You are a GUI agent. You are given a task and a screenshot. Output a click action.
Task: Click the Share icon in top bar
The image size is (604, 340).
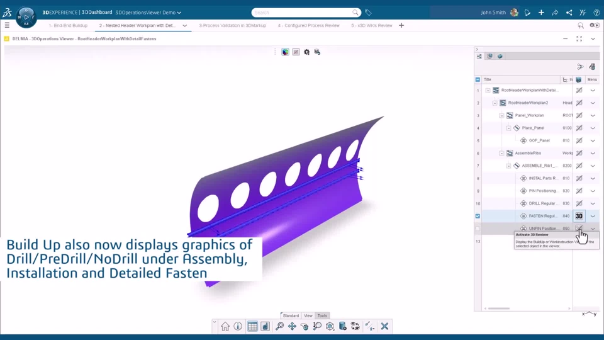[569, 13]
